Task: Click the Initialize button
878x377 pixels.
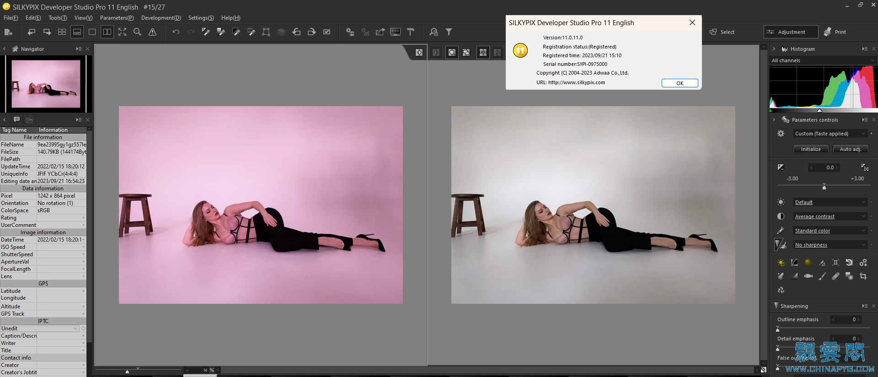Action: tap(811, 149)
